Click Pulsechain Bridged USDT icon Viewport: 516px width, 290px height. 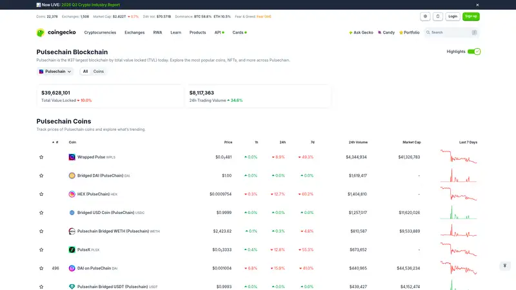pyautogui.click(x=72, y=287)
